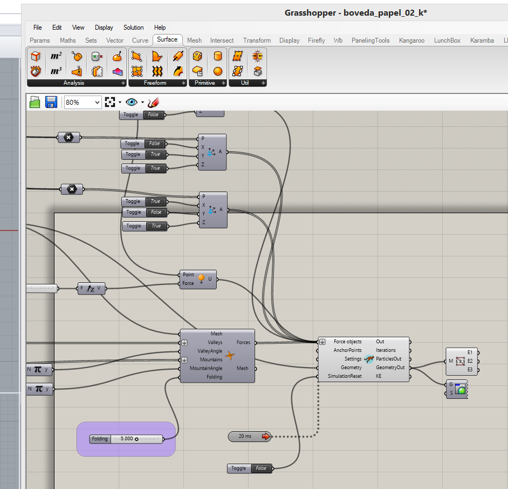Toggle the preview eye icon
This screenshot has width=508, height=489.
(x=132, y=102)
